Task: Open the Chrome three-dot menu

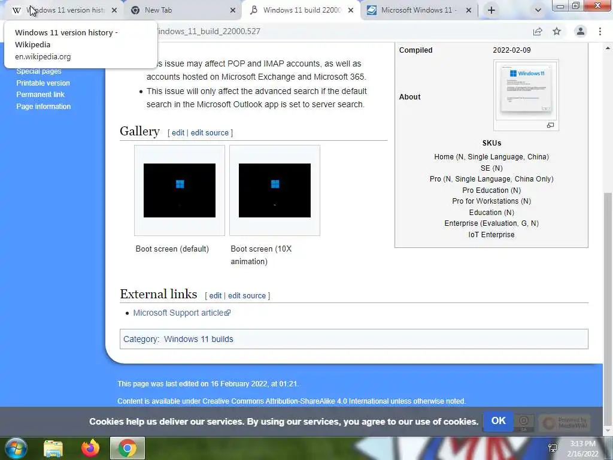Action: 600,31
